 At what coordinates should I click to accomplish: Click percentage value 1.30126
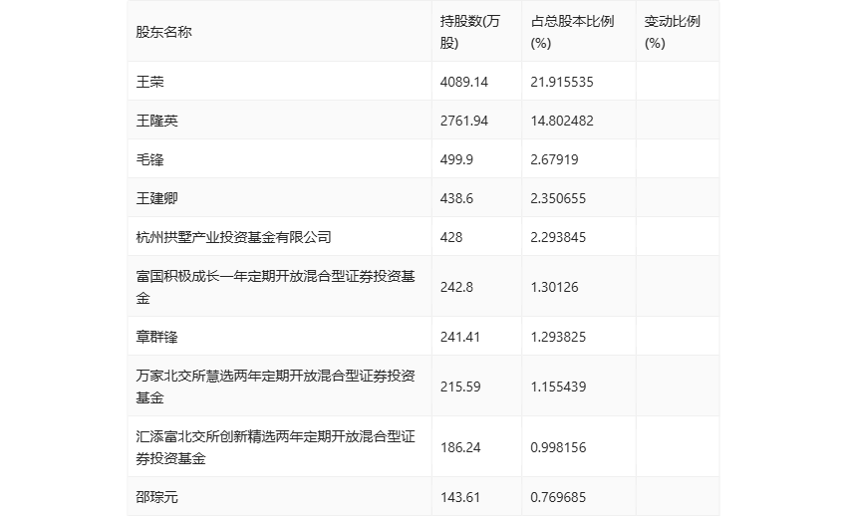pos(554,287)
